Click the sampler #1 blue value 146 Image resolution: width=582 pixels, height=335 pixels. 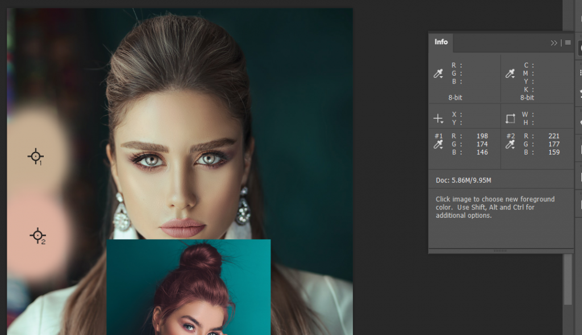(482, 152)
